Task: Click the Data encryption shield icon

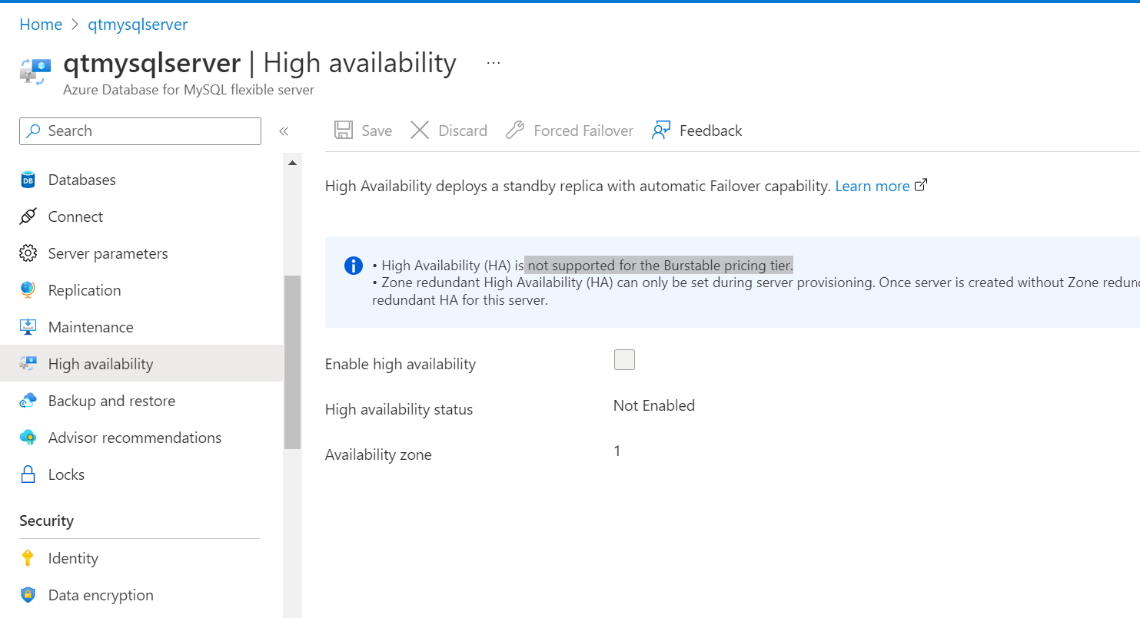Action: point(28,595)
